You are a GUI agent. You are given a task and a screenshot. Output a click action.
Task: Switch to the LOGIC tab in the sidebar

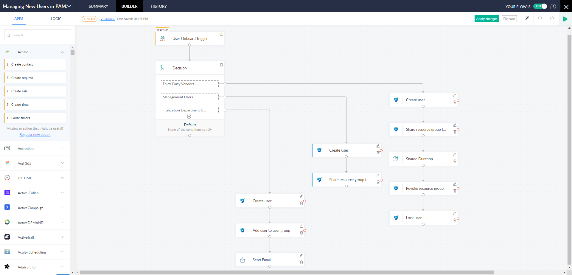pyautogui.click(x=56, y=18)
